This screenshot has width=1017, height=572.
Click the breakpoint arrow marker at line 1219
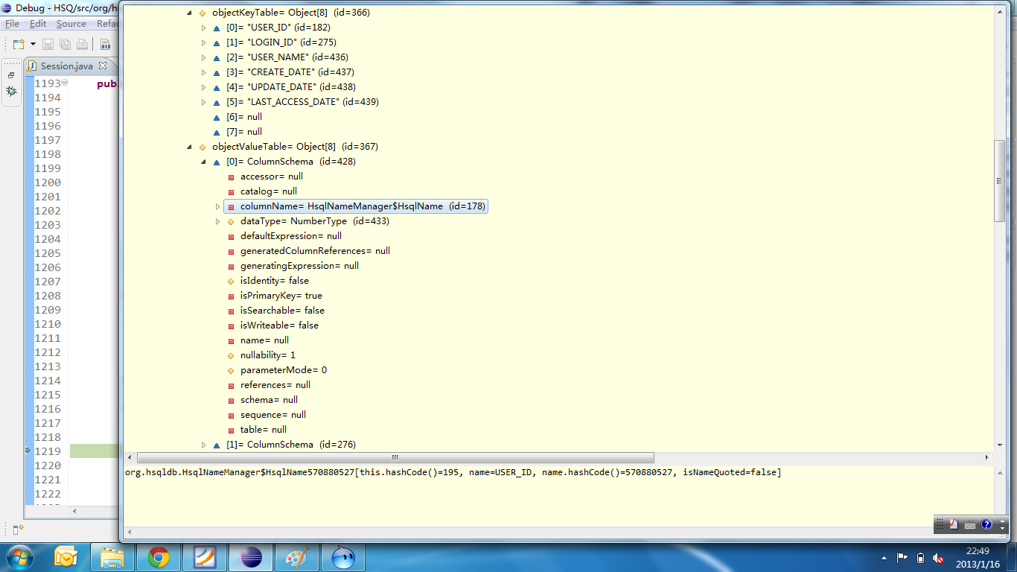tap(28, 451)
